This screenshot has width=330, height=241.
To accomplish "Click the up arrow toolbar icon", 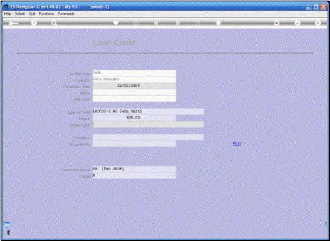I will tap(198, 23).
